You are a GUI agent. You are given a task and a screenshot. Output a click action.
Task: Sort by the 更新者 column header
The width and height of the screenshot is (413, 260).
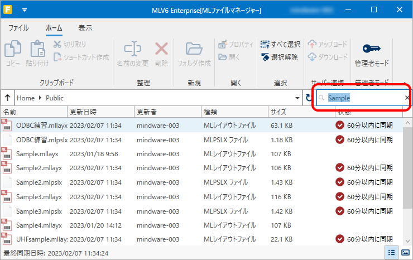168,112
